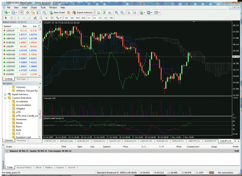Open the Templates dropdown arrow
Viewport: 242px width, 176px height.
(x=159, y=13)
